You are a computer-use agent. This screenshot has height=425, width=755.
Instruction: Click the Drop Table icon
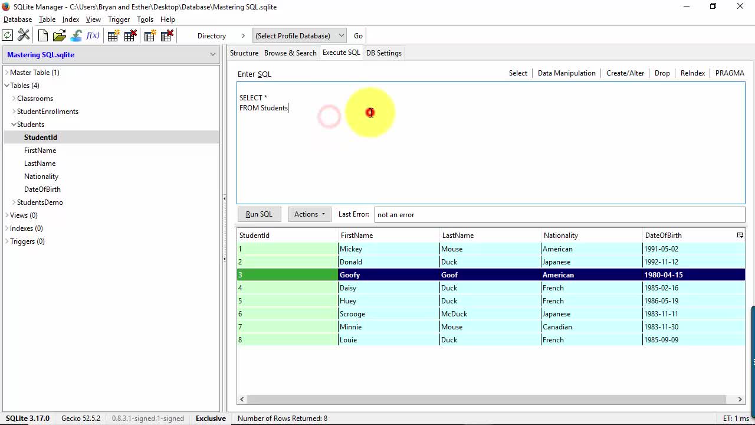click(130, 36)
